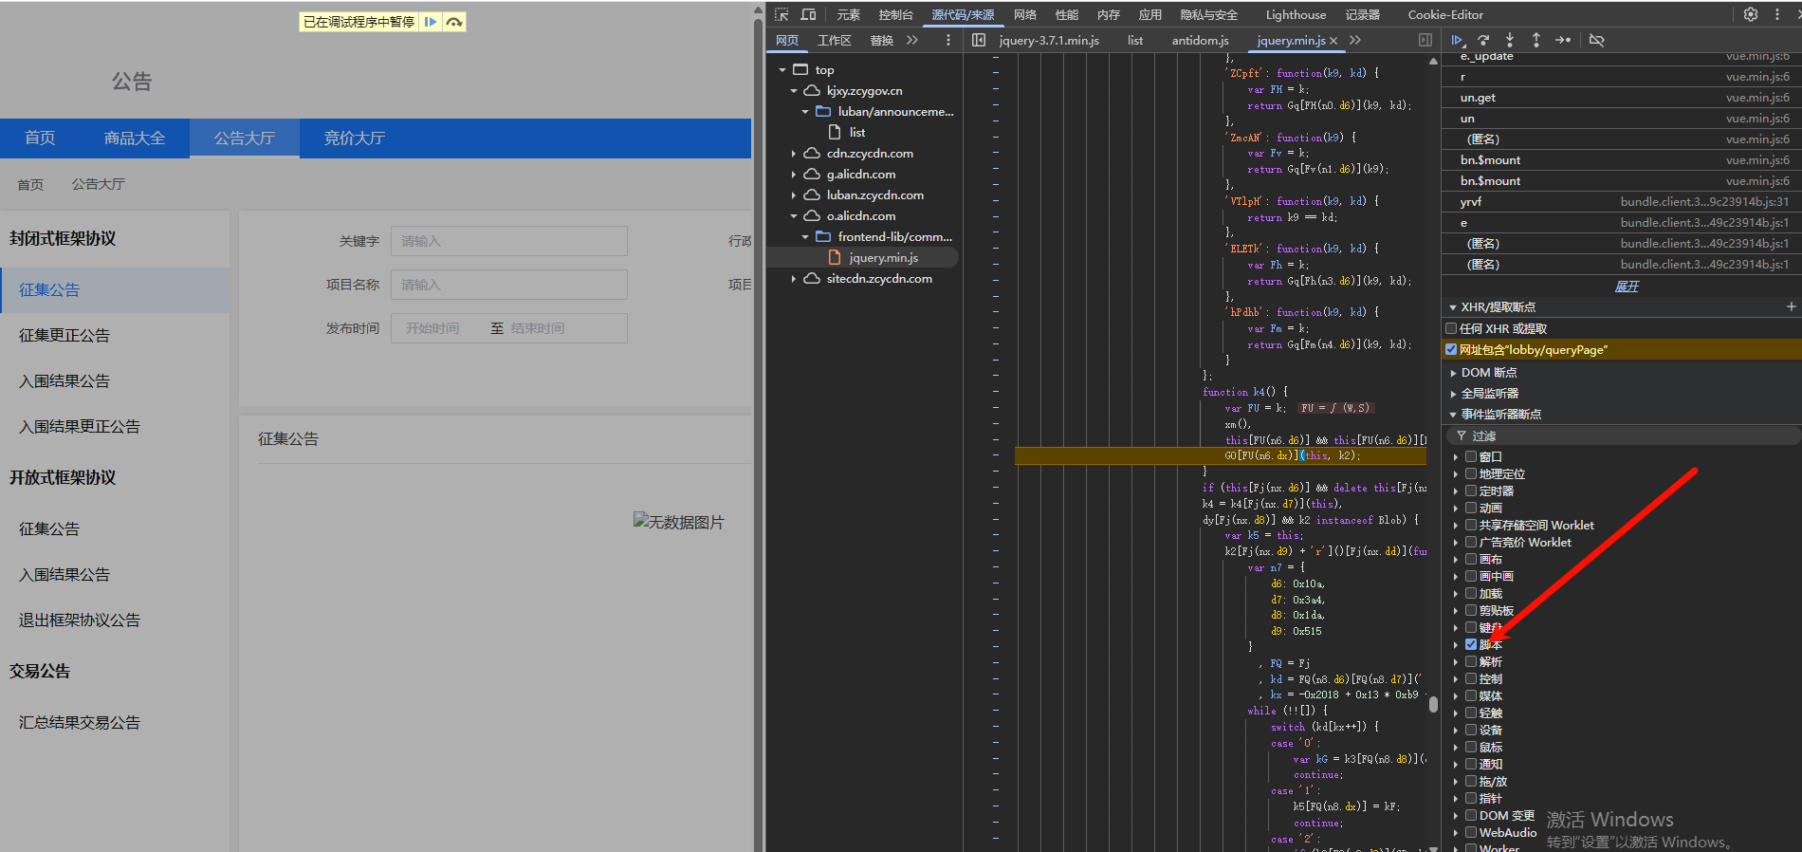Expand the 地理定位 listener category arrow

point(1456,474)
